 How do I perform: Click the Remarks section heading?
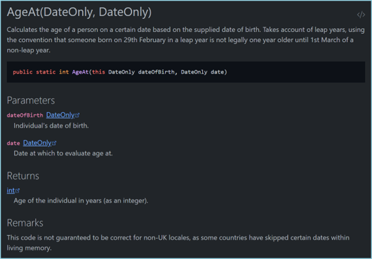point(25,223)
